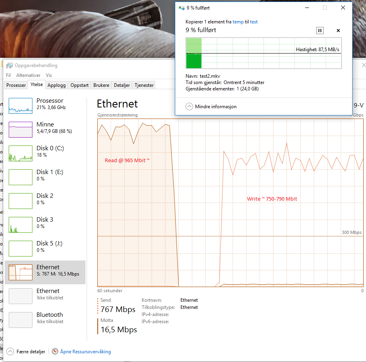Select the Disk 3 entry

(x=45, y=225)
